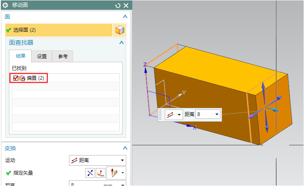Image resolution: width=304 pixels, height=186 pixels.
Task: Click the on-screen motion type icon
Action: point(170,115)
